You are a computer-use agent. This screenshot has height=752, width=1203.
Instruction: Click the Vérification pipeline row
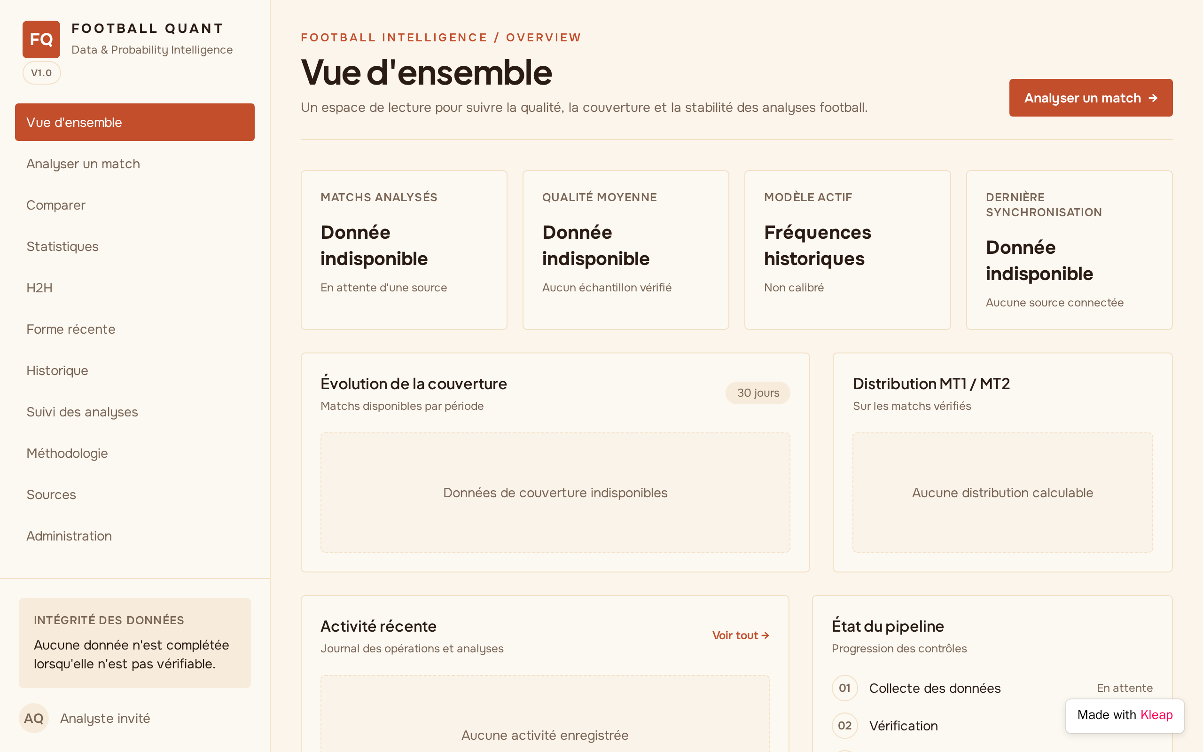click(992, 726)
